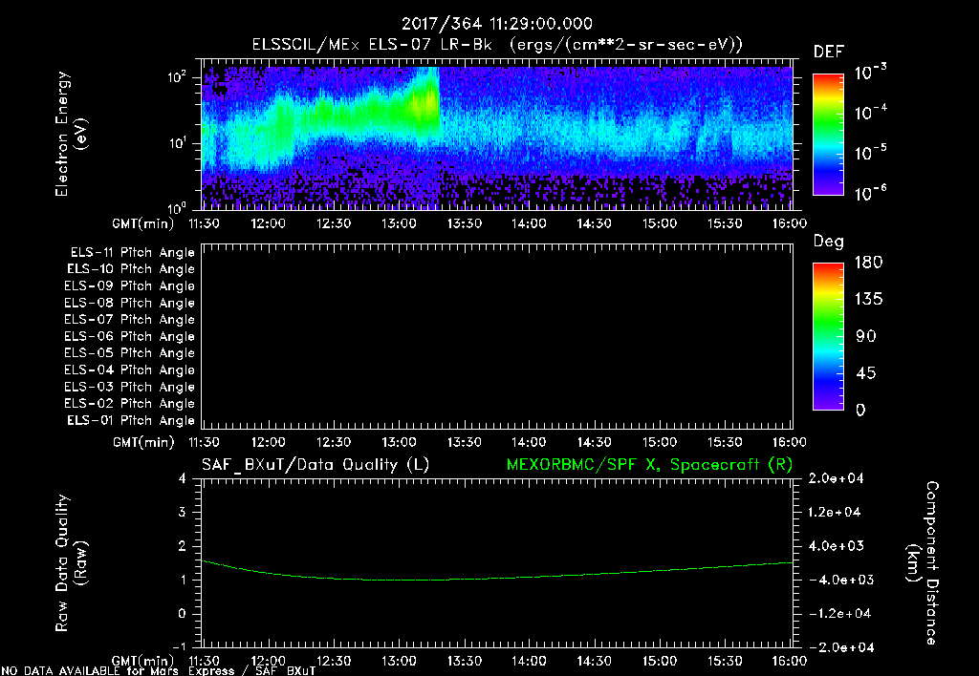This screenshot has width=979, height=676.
Task: Click 15:30 on the bottom panel time axis
Action: click(725, 661)
